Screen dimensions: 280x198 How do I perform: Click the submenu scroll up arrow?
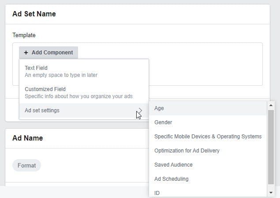(x=271, y=105)
